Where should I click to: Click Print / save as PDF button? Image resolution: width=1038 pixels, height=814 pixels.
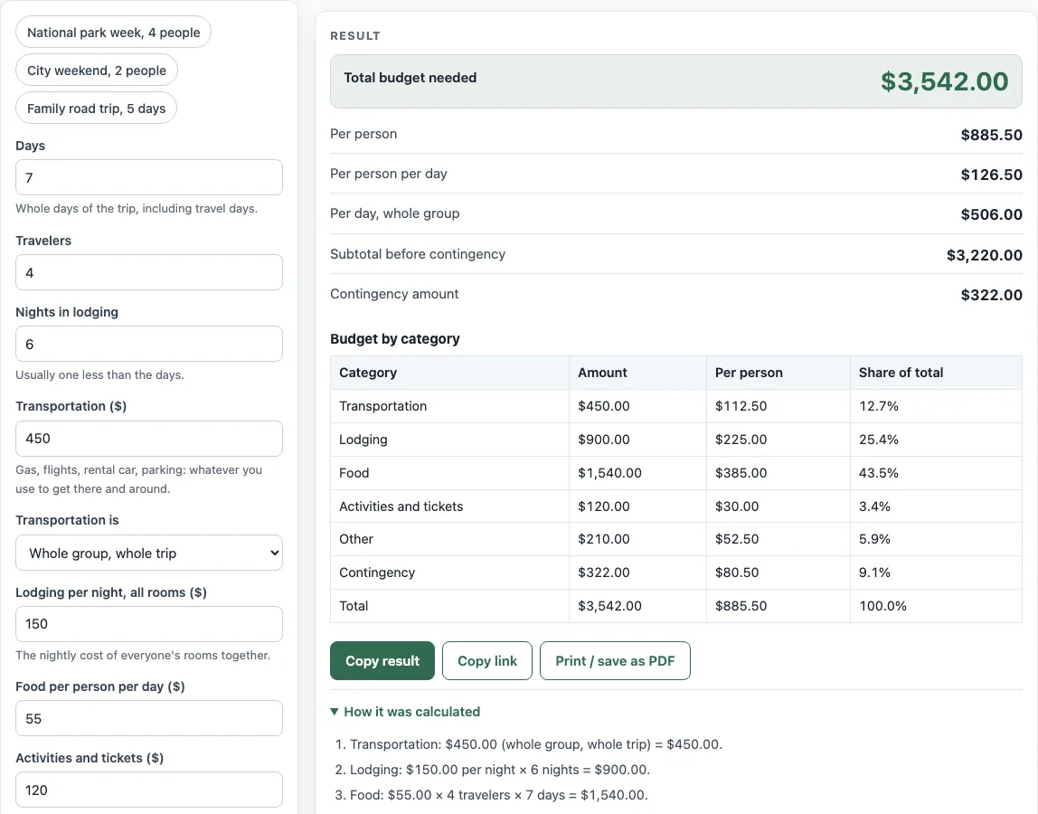pos(615,661)
